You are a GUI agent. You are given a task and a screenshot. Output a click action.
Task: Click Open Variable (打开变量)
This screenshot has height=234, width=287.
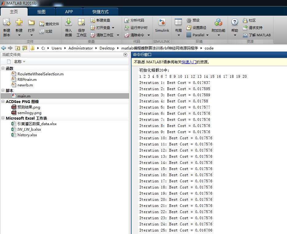[x=100, y=28]
